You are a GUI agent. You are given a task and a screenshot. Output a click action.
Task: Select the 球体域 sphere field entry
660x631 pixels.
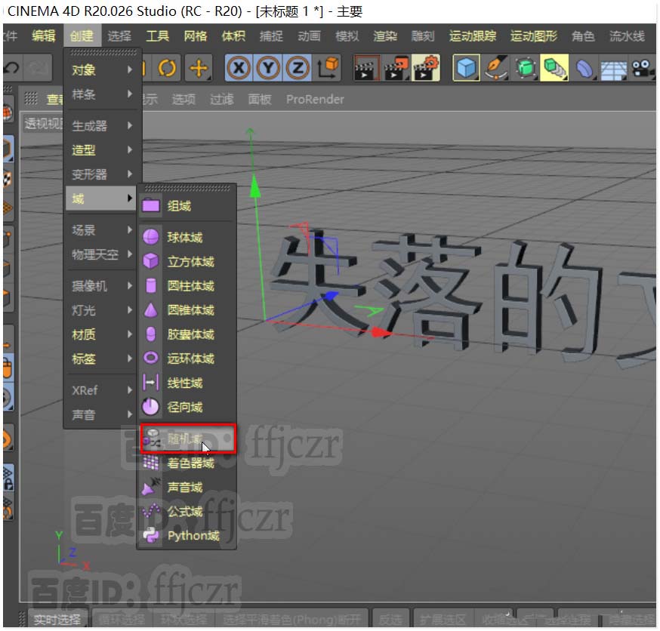point(184,238)
